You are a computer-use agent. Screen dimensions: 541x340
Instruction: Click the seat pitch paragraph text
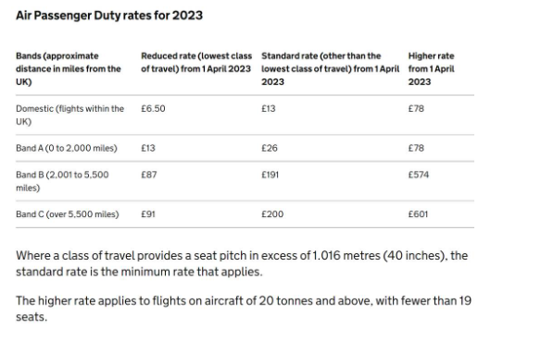pos(242,263)
